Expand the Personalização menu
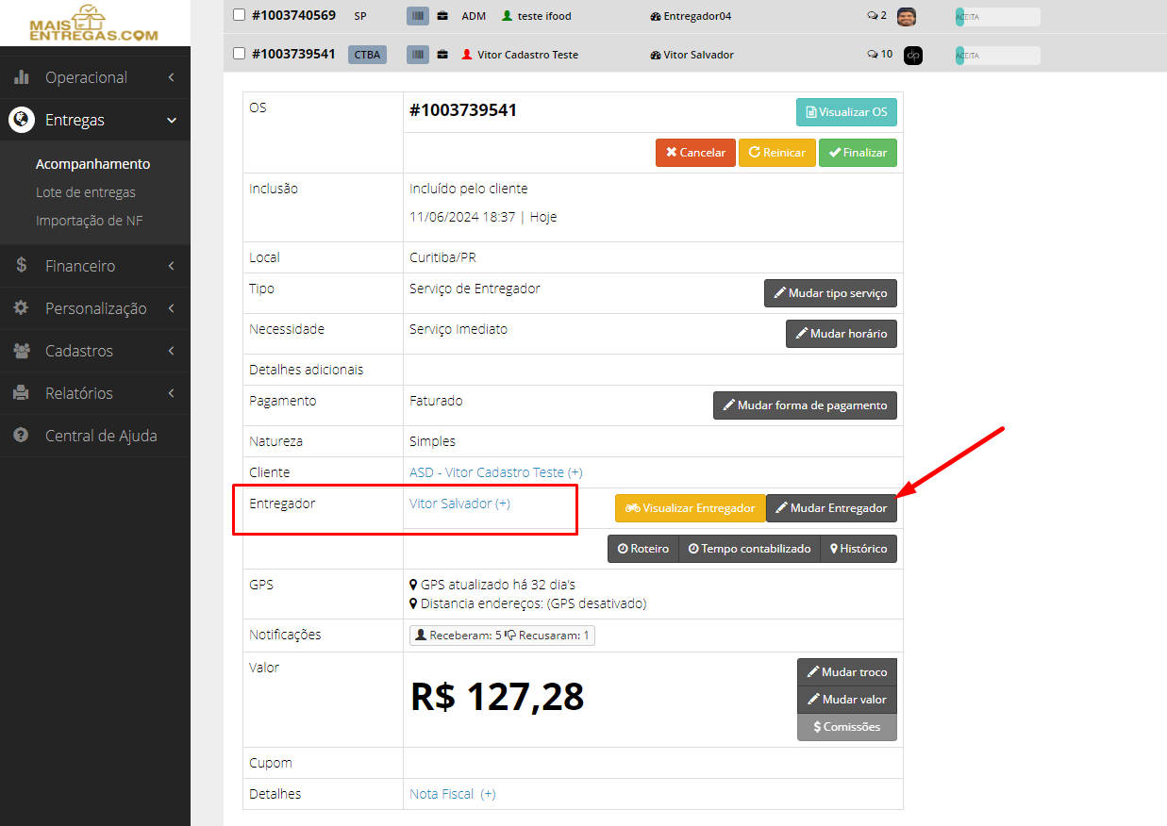Screen dimensions: 1167x826 tap(95, 308)
